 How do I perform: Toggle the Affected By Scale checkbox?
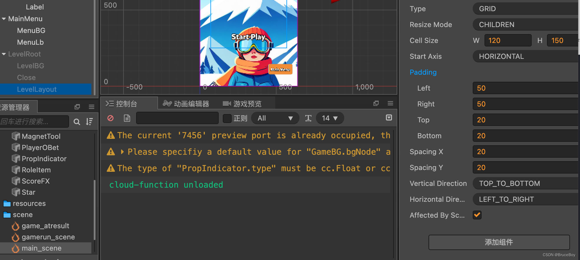pos(477,215)
